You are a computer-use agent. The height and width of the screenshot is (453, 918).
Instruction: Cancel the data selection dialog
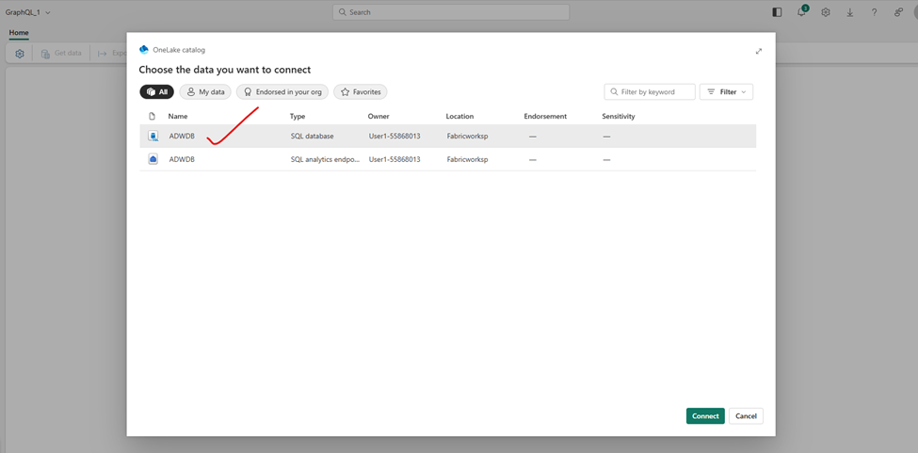point(746,416)
